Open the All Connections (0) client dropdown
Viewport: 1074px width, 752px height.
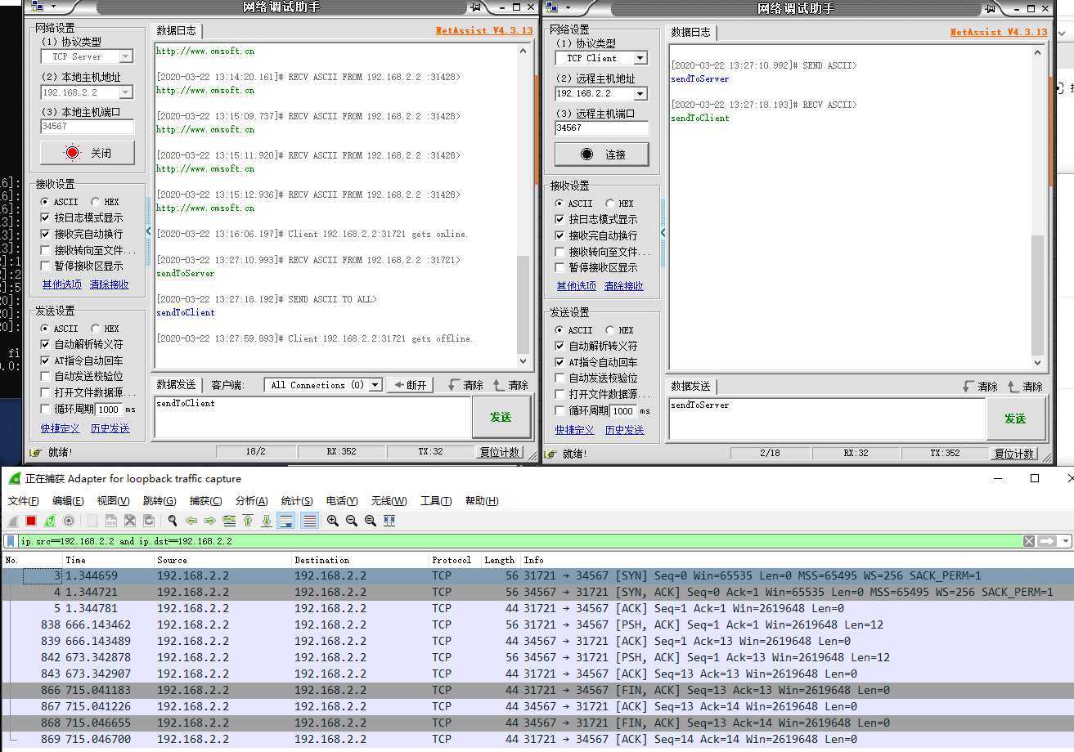tap(375, 385)
